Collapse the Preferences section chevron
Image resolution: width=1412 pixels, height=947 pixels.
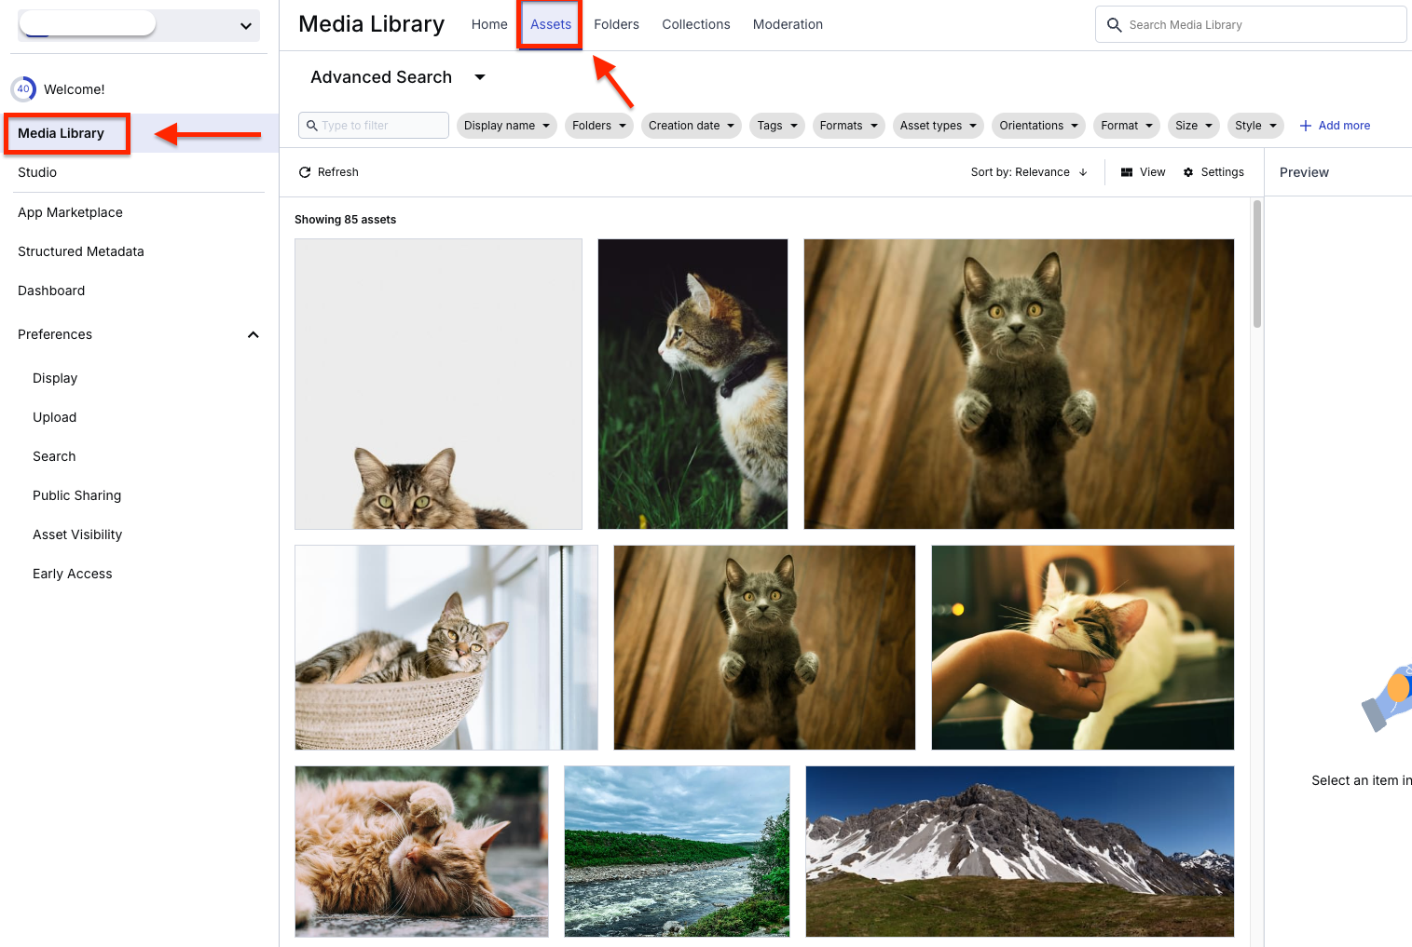(253, 334)
